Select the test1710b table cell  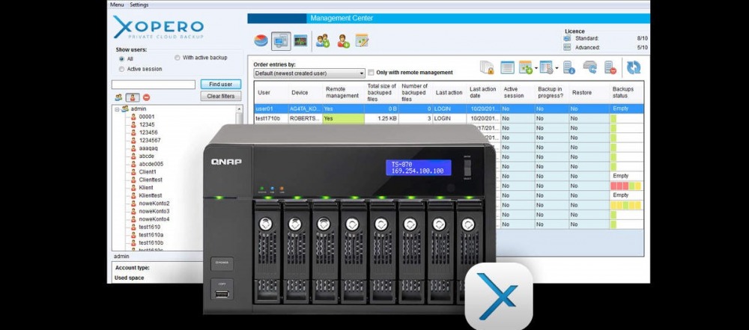coord(271,118)
